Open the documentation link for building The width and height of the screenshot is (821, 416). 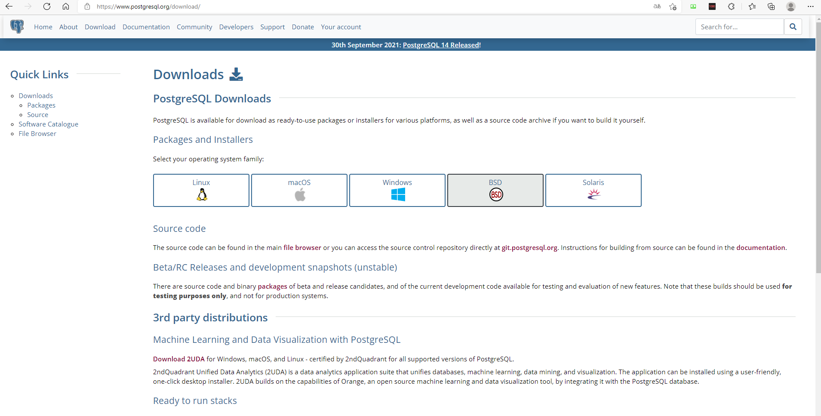(761, 247)
